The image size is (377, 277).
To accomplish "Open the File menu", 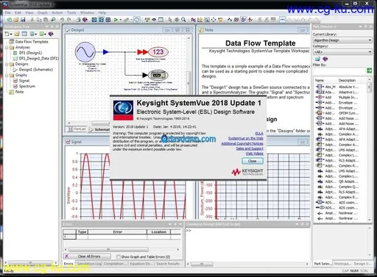I will [x=7, y=12].
